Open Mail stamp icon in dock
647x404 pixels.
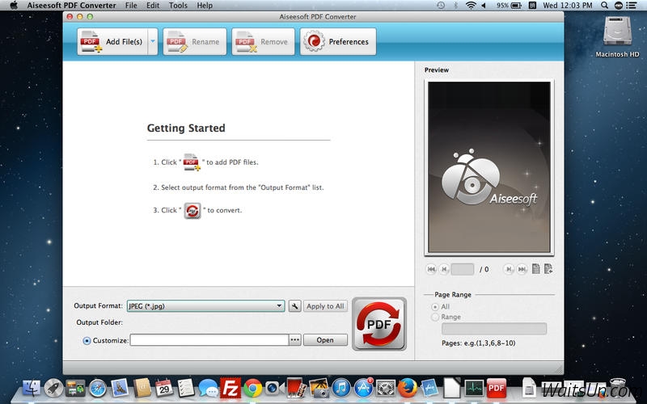pos(120,389)
